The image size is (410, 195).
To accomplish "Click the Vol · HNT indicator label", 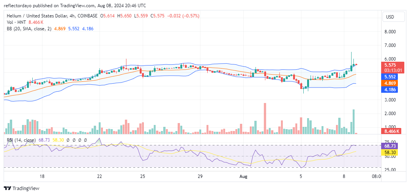I will coord(16,22).
